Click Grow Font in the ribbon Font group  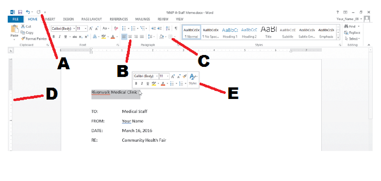coord(91,29)
